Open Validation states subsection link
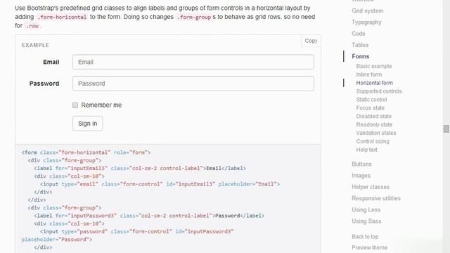 (x=376, y=133)
